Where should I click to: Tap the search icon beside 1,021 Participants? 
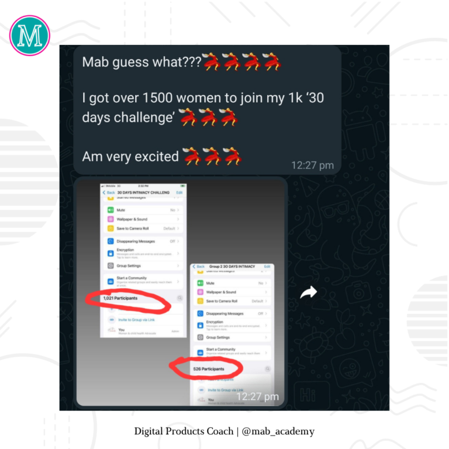point(180,298)
